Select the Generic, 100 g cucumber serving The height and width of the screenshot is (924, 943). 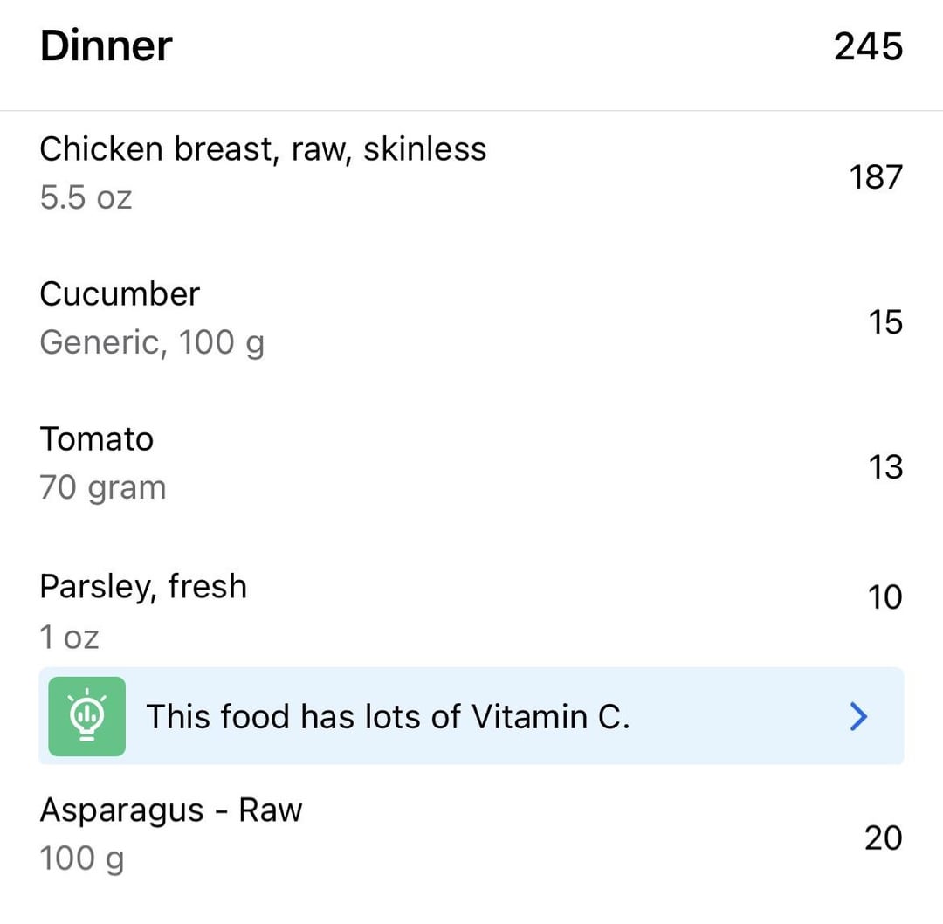tap(152, 342)
